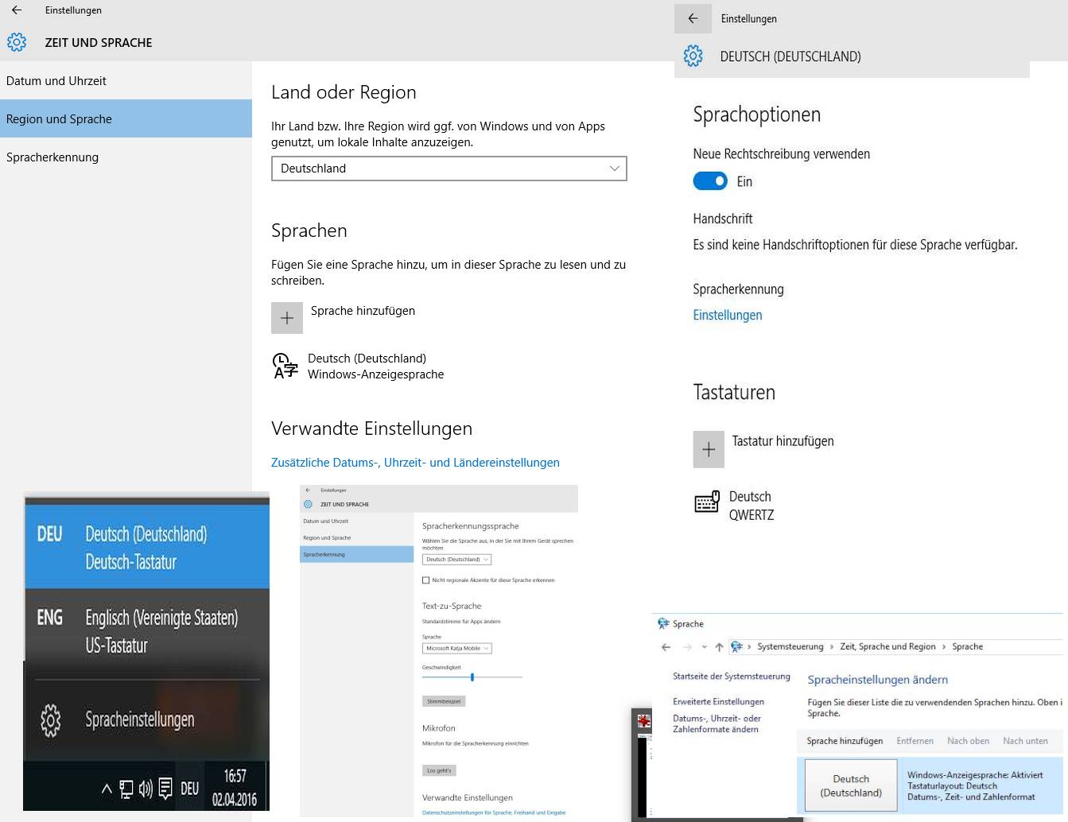Select Region und Sprache in the large settings sidebar

click(x=126, y=118)
